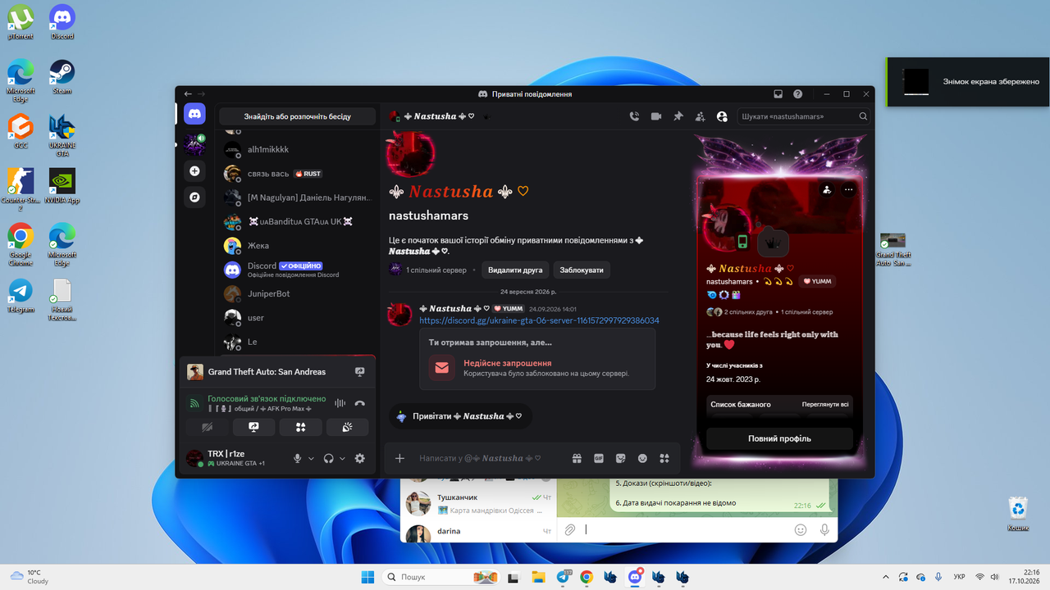Screen dimensions: 1050x590
Task: Open the emoji picker in Discord
Action: (x=642, y=459)
